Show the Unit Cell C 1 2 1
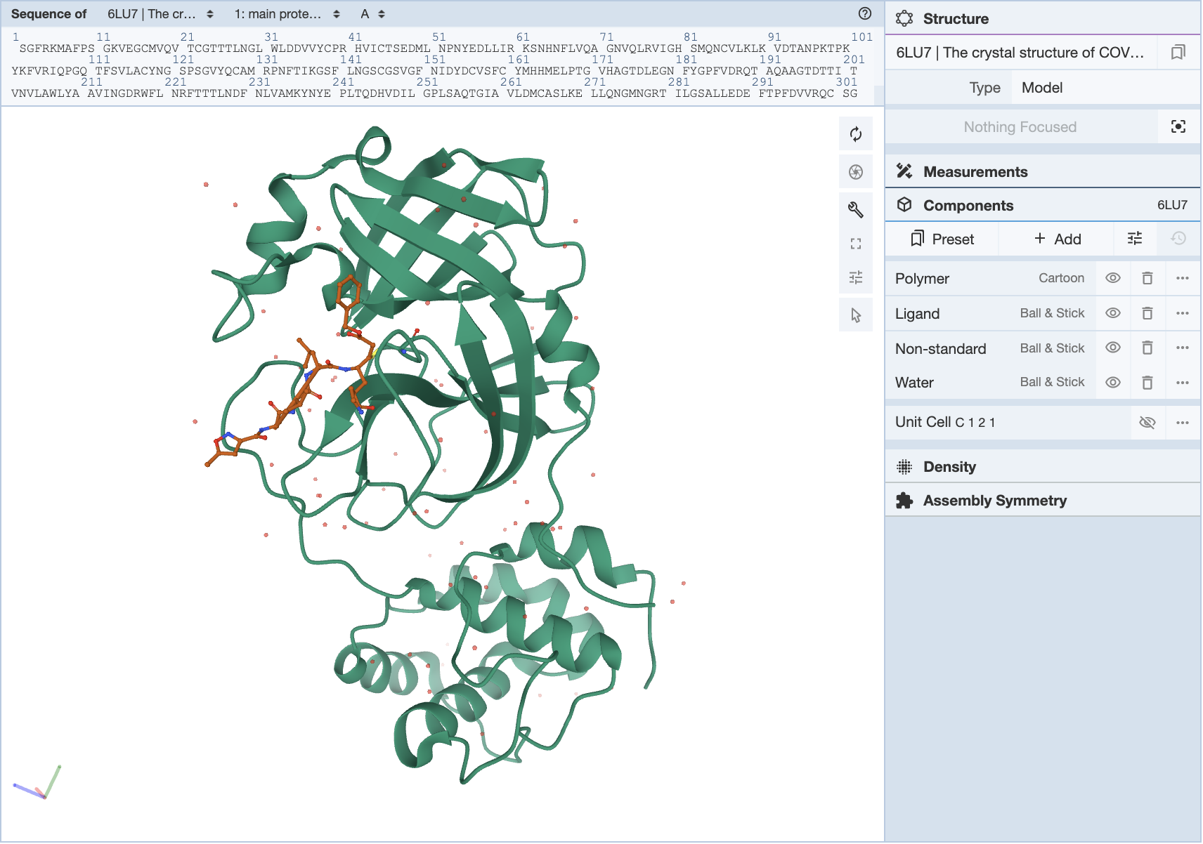 pyautogui.click(x=1147, y=423)
